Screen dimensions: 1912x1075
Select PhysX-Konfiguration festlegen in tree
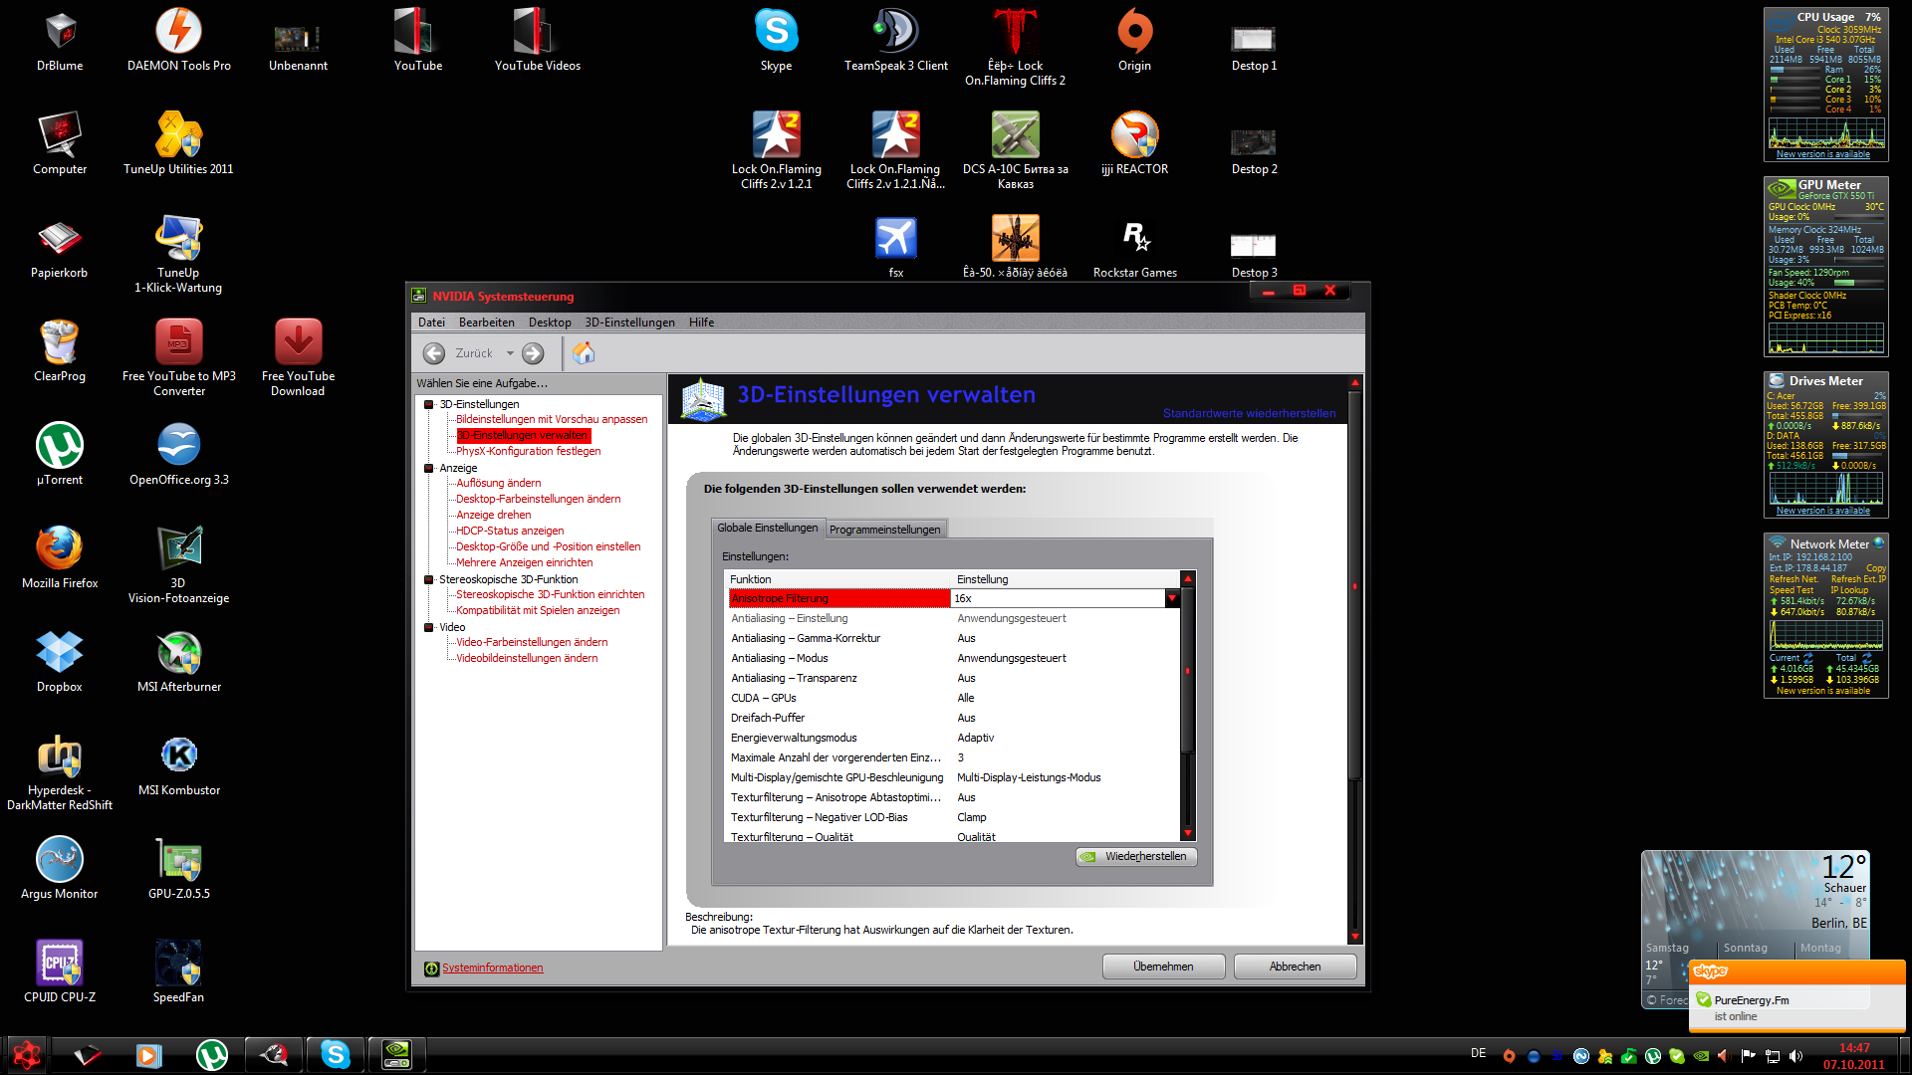coord(528,451)
